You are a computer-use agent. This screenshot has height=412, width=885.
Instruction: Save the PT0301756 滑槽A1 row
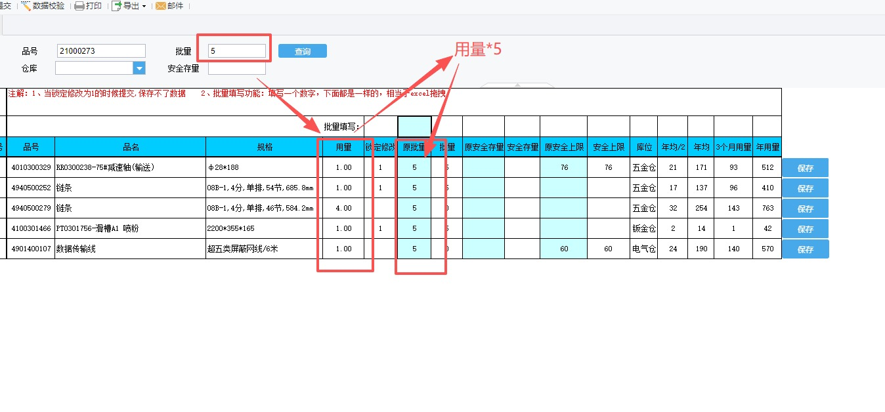(805, 229)
